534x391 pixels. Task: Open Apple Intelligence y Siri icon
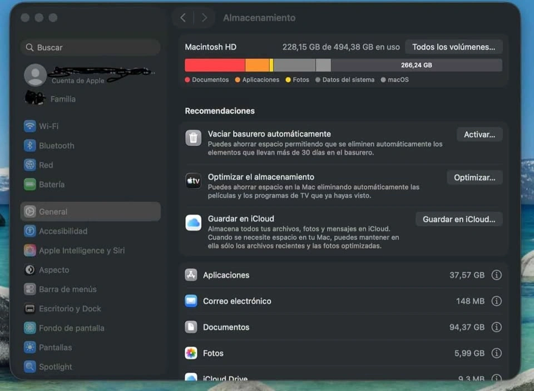tap(30, 250)
